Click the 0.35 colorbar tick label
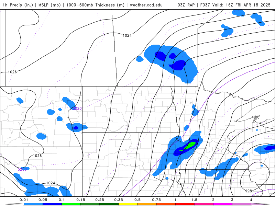 click(119, 200)
